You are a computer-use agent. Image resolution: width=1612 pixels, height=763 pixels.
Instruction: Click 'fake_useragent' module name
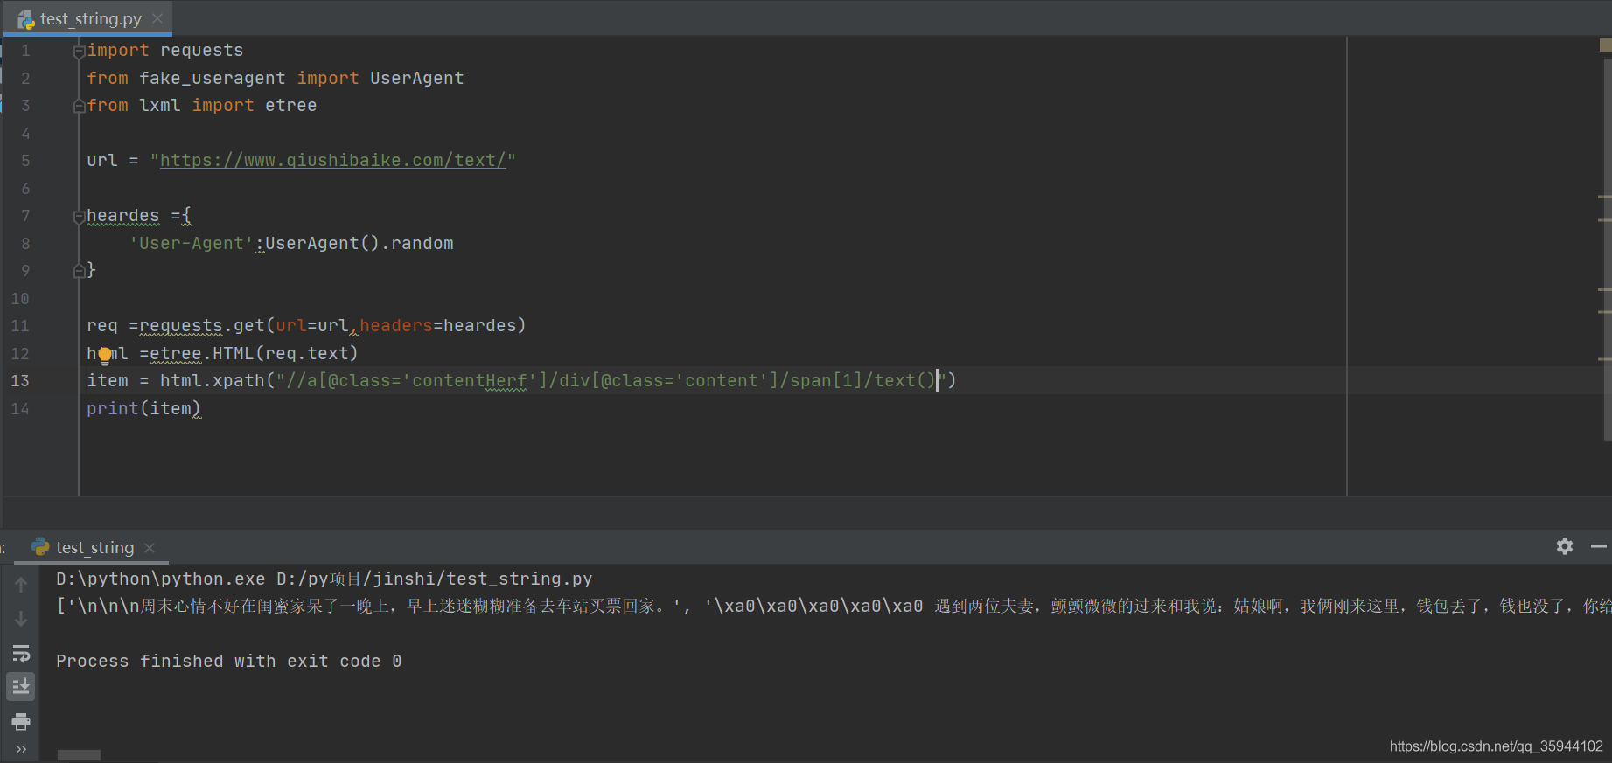pyautogui.click(x=213, y=79)
